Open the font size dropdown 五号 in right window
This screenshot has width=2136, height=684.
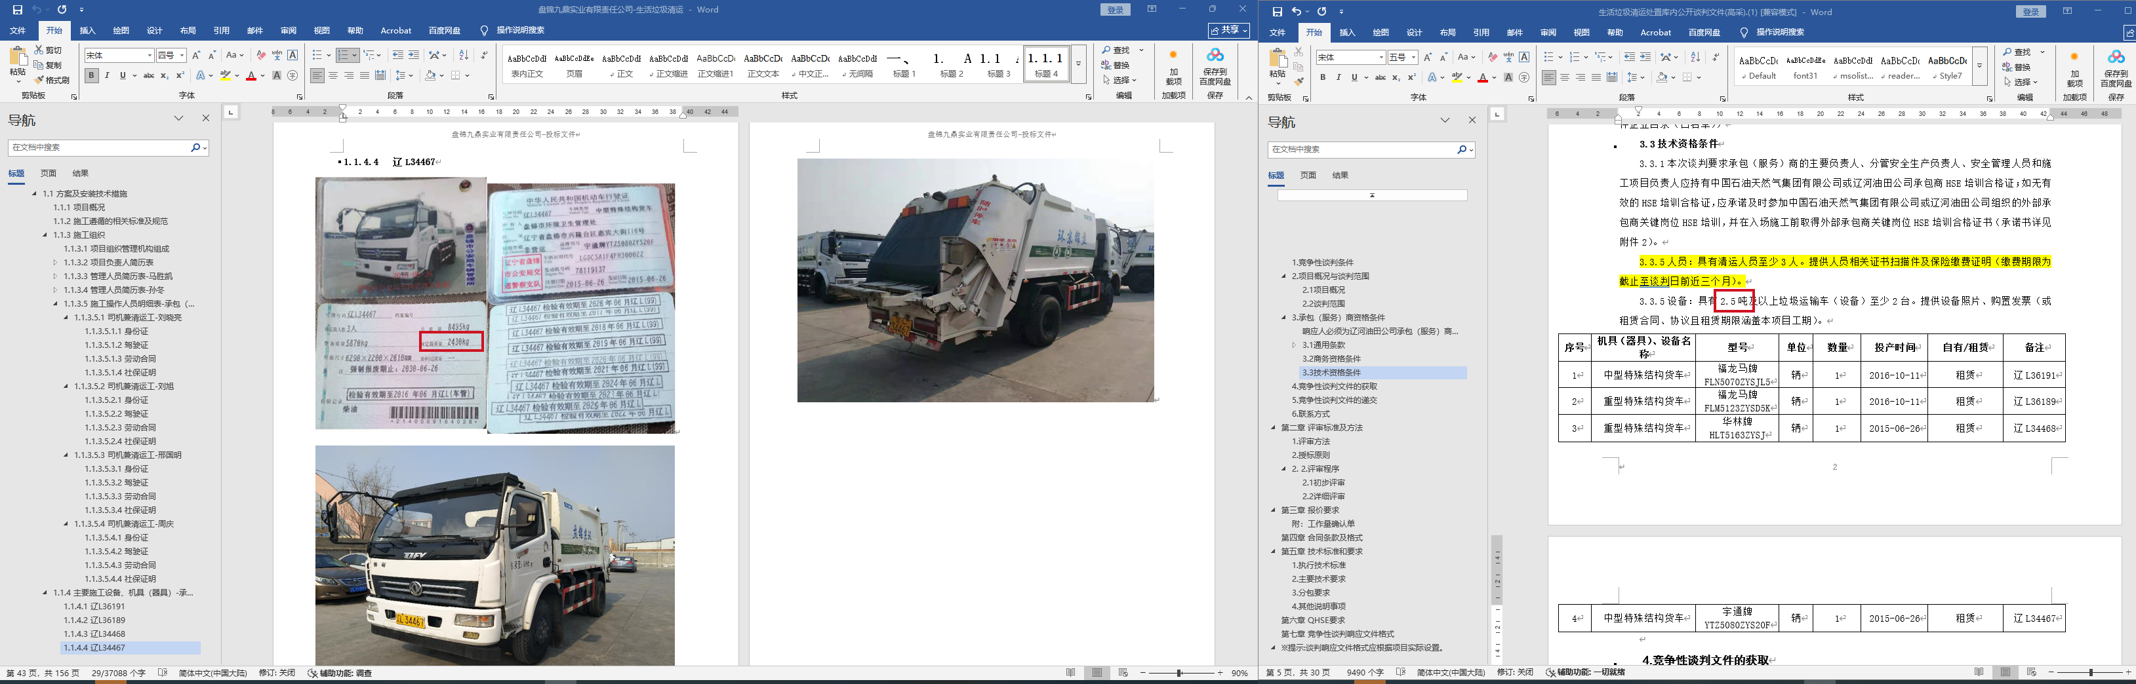1413,57
